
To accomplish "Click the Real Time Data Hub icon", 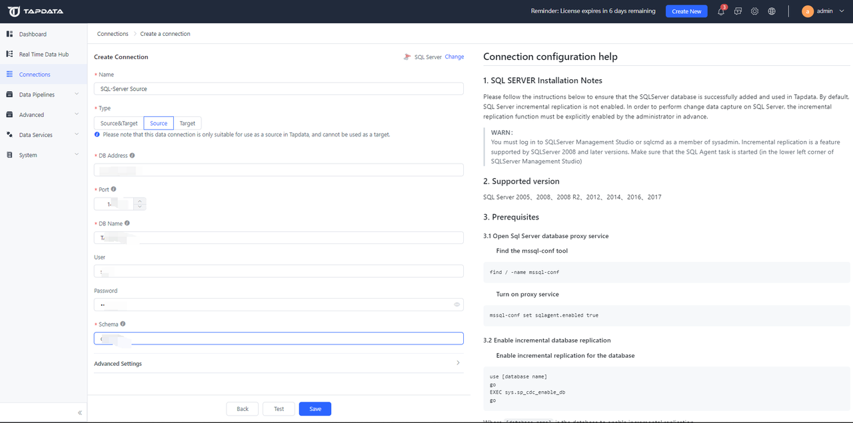I will (9, 54).
